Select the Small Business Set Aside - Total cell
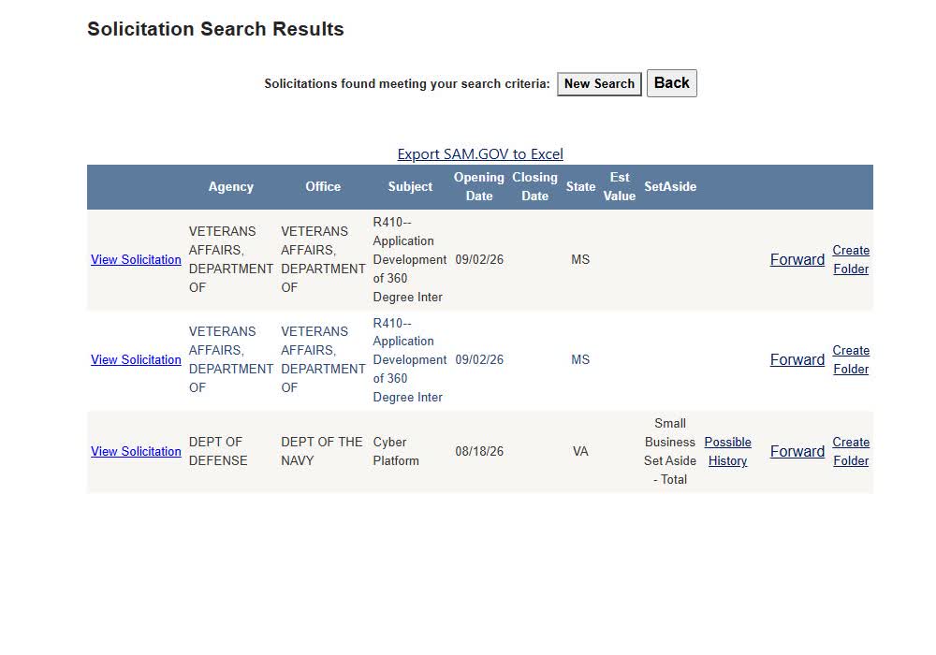936x655 pixels. pyautogui.click(x=670, y=452)
